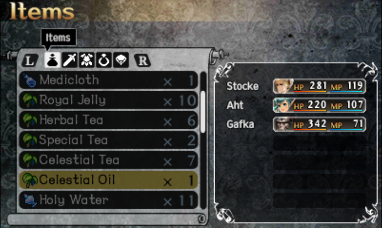The width and height of the screenshot is (382, 228).
Task: Choose Special Tea in item list
Action: [x=108, y=140]
